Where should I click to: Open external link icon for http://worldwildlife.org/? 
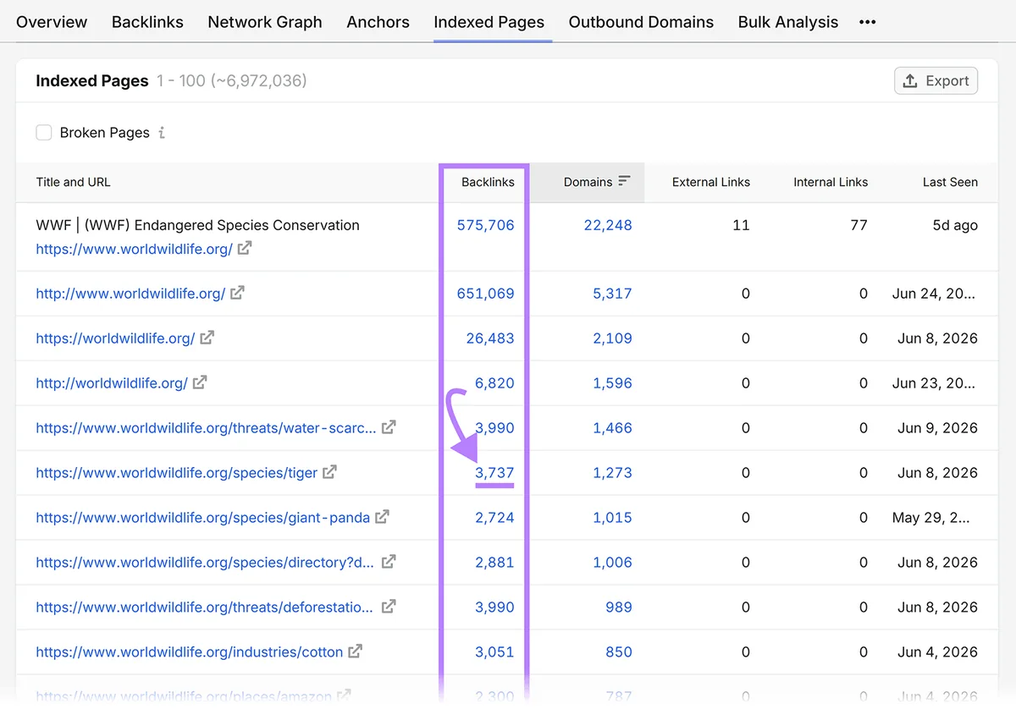(200, 382)
